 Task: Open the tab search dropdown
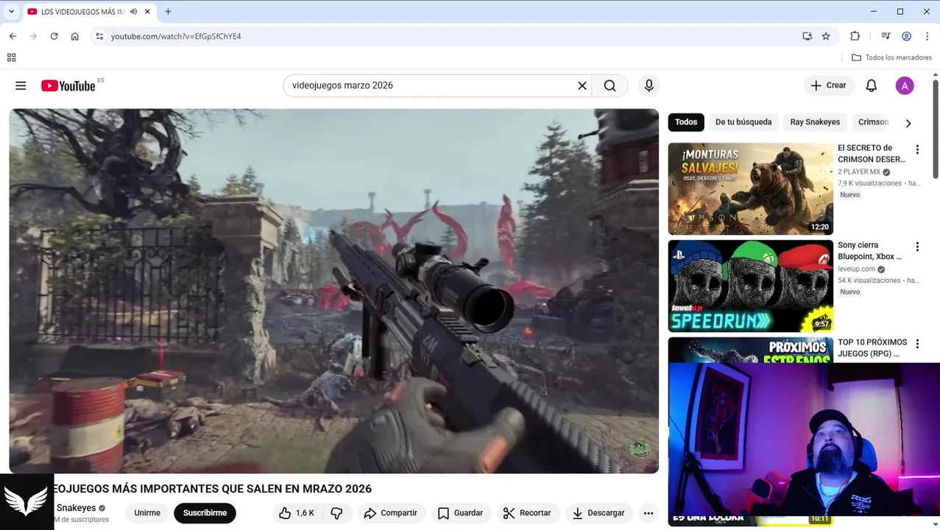[11, 12]
